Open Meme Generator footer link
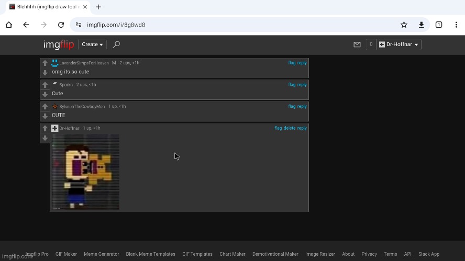 coord(101,254)
